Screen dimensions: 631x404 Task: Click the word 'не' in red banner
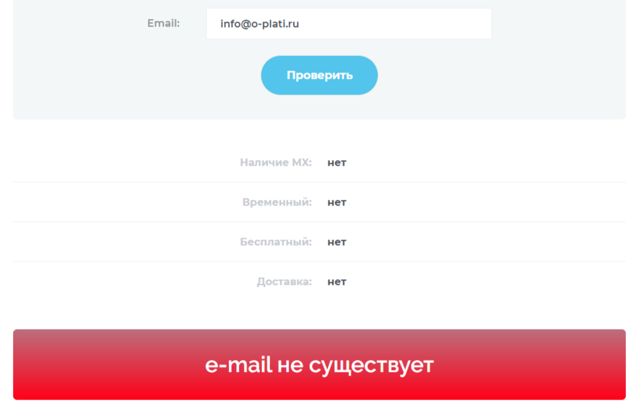coord(290,366)
